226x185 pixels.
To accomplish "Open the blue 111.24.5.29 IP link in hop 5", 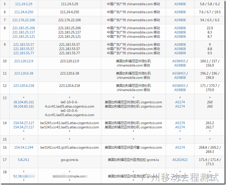I will [24, 4].
